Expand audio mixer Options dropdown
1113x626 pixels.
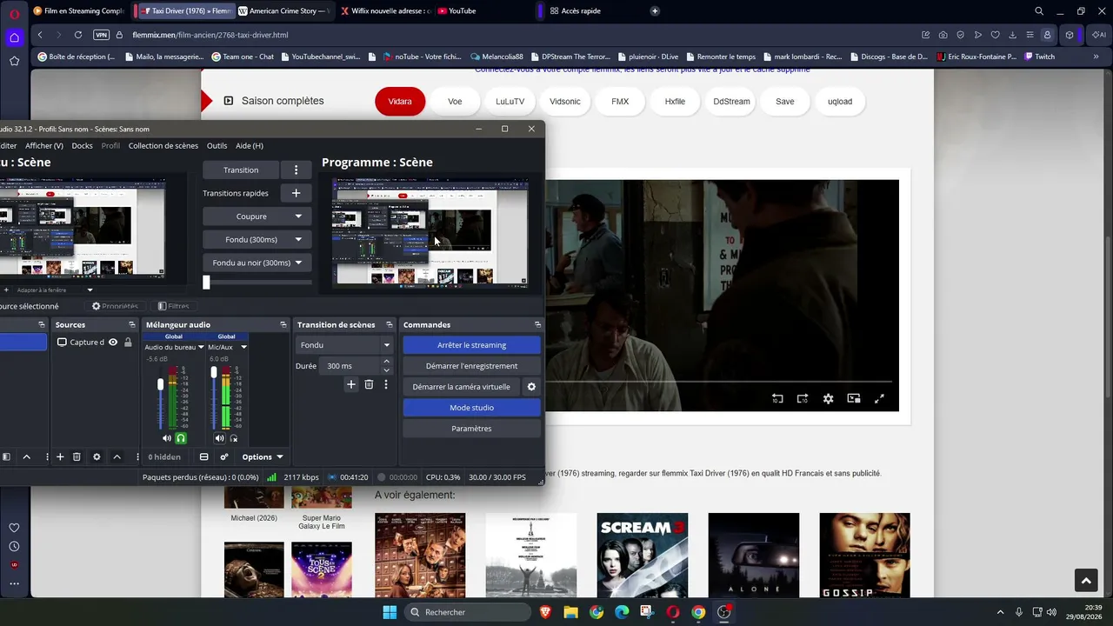coord(262,456)
